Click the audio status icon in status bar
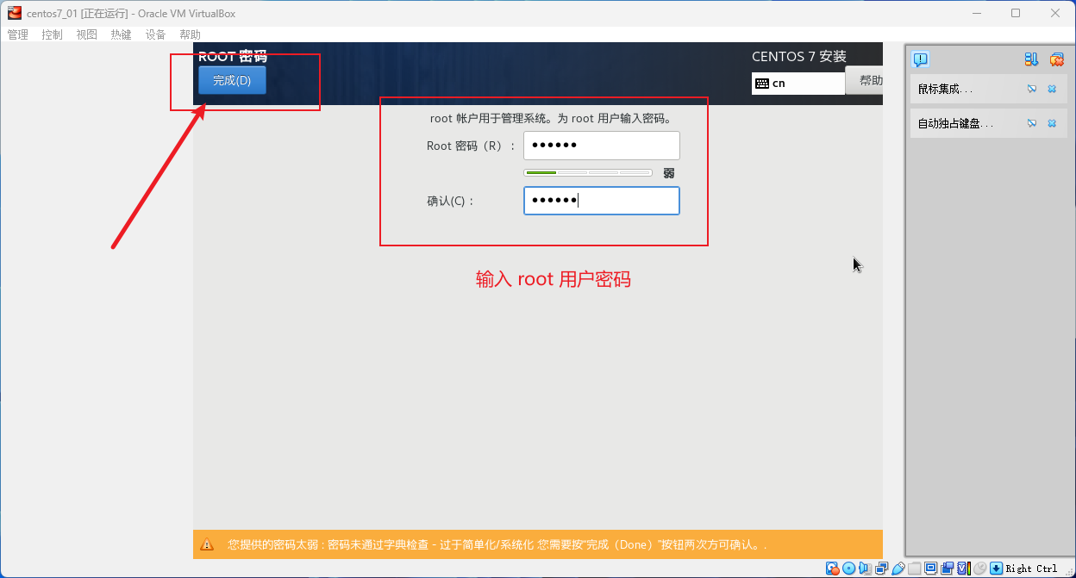This screenshot has width=1076, height=578. (866, 569)
